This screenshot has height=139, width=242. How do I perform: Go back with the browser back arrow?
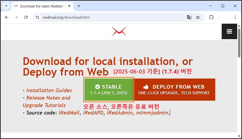pos(7,17)
